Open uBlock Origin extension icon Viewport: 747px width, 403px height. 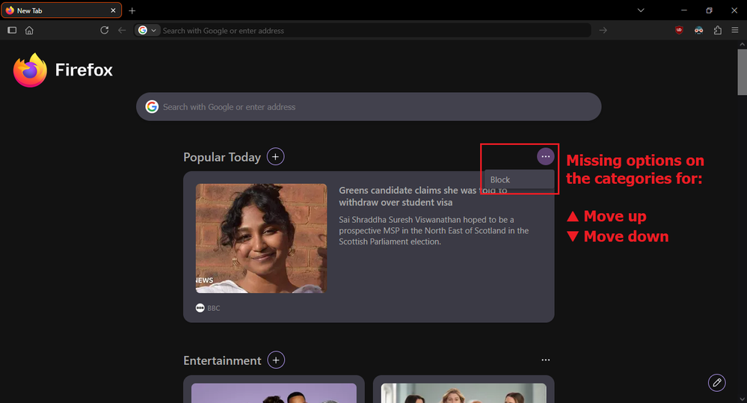click(x=679, y=31)
